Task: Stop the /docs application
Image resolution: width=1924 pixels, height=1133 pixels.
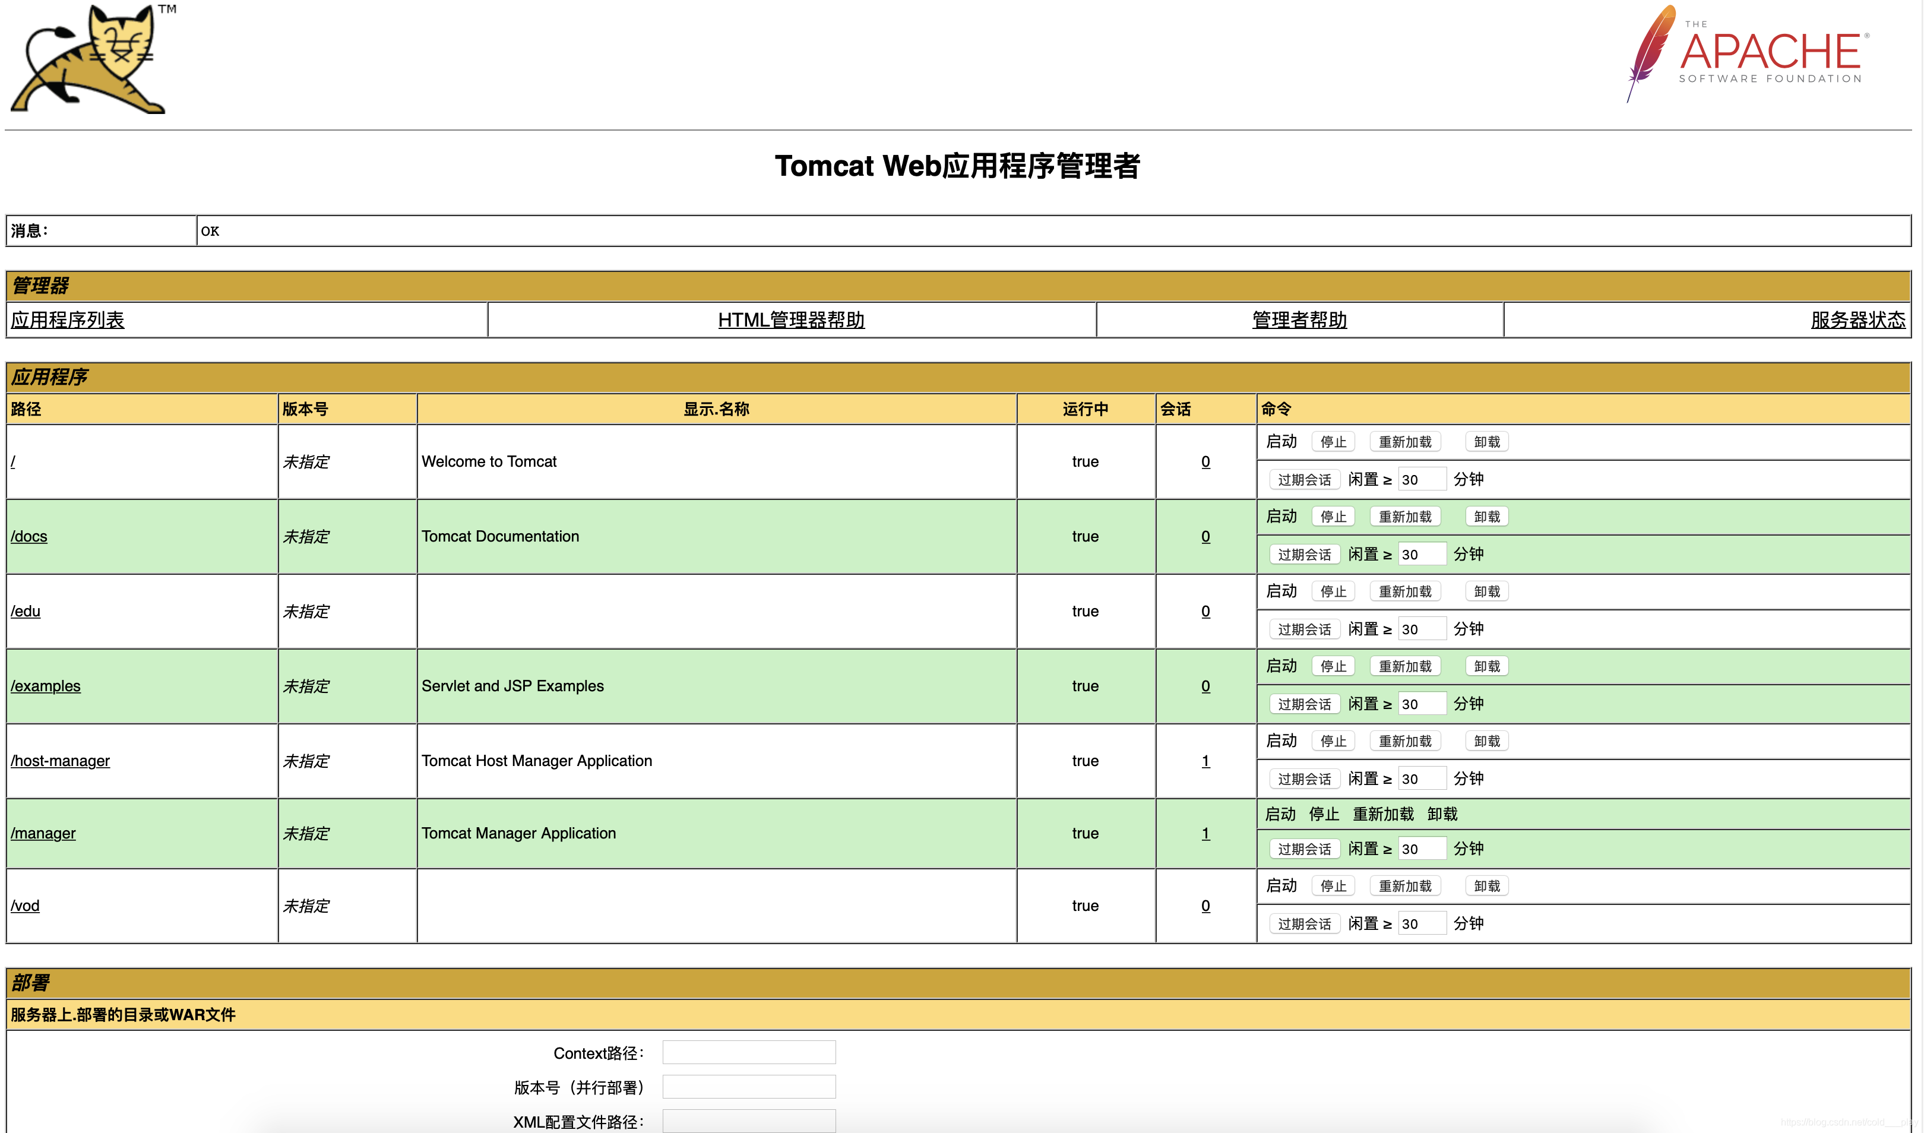Action: click(x=1333, y=516)
